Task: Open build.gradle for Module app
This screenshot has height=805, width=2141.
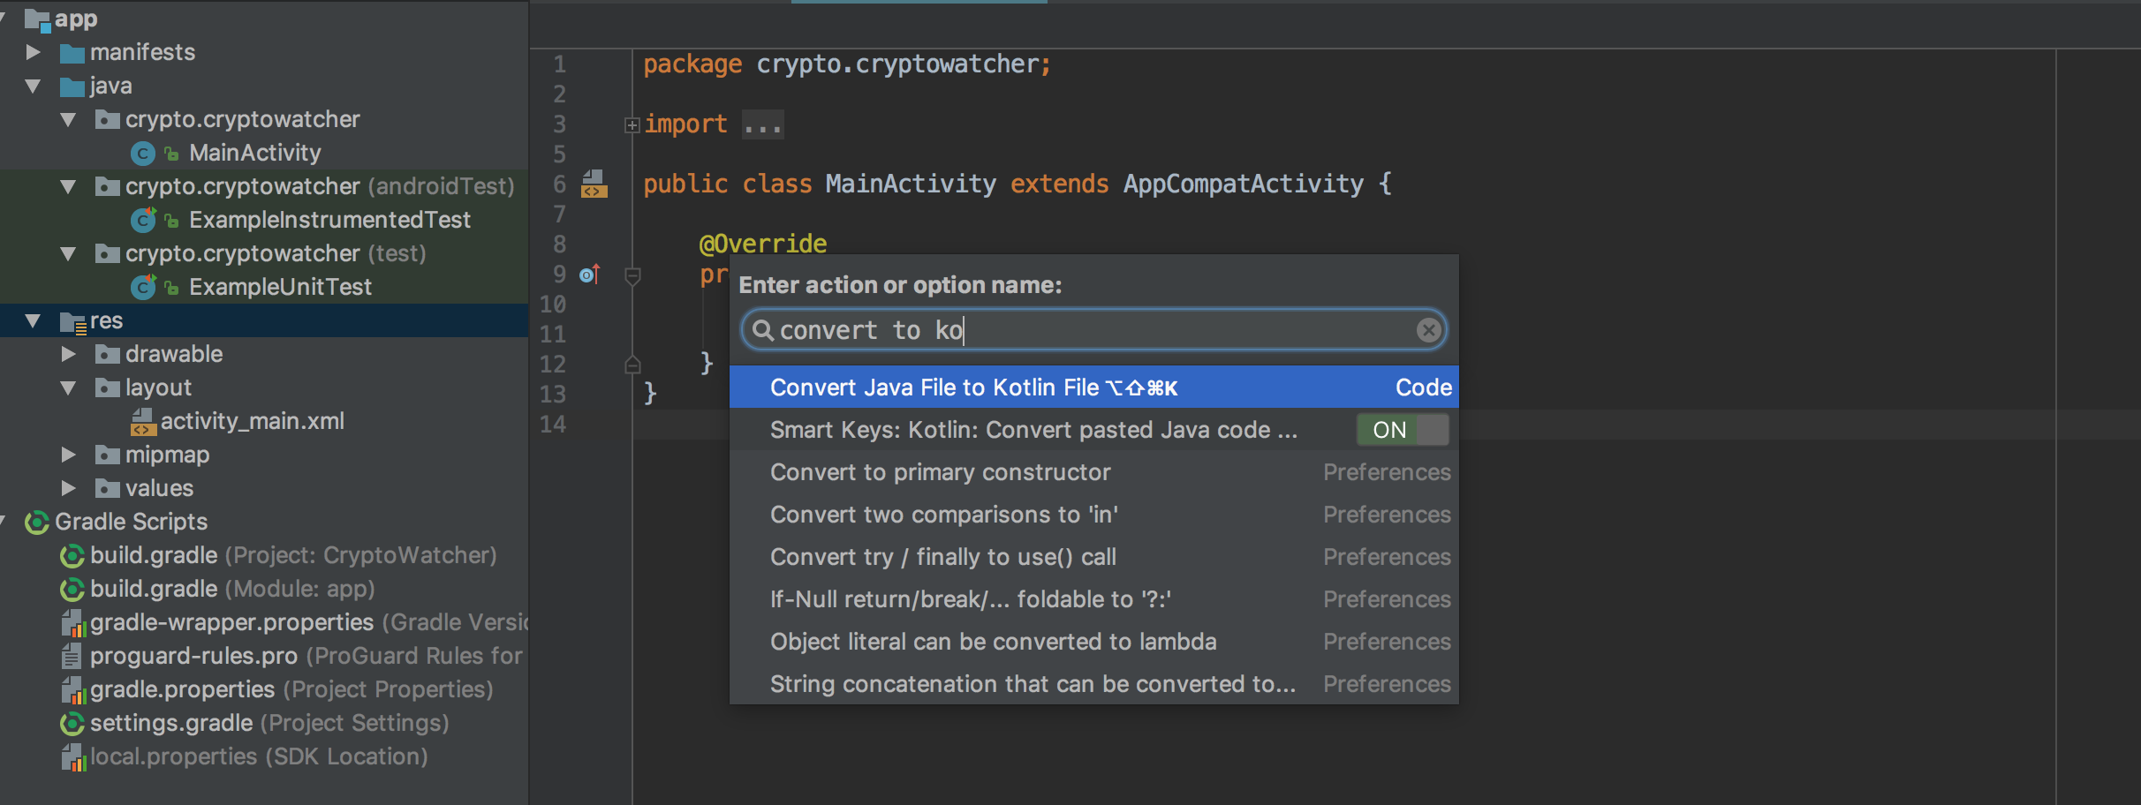Action: click(154, 589)
